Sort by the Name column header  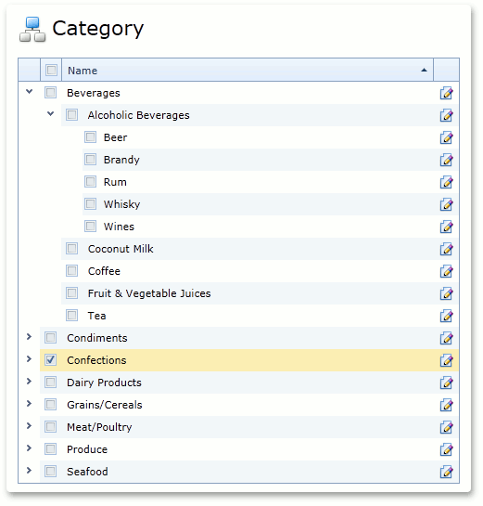(248, 70)
